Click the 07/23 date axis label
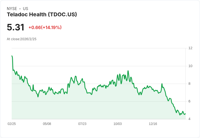This screenshot has width=200, height=138. (82, 124)
